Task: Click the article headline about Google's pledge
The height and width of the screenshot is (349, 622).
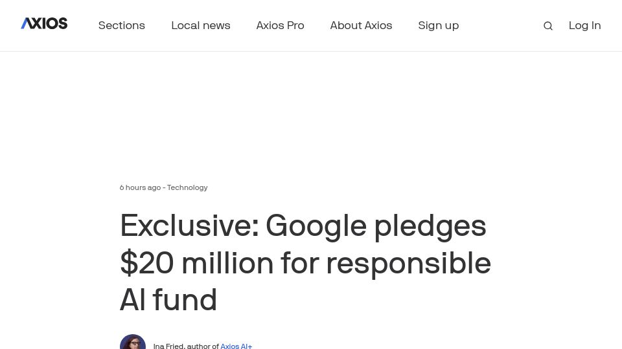Action: click(x=305, y=263)
